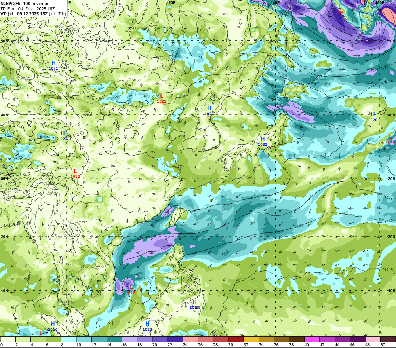The width and height of the screenshot is (396, 348).
Task: Click the H 1027 high pressure marker
Action: [63, 135]
